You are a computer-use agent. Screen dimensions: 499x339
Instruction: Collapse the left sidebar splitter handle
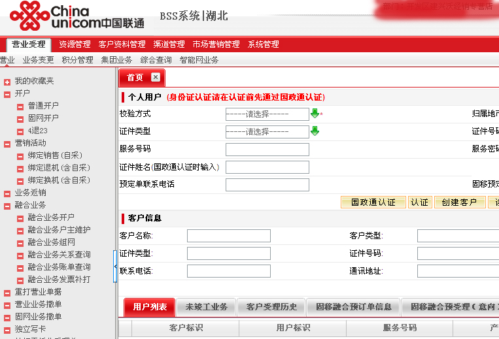(115, 266)
